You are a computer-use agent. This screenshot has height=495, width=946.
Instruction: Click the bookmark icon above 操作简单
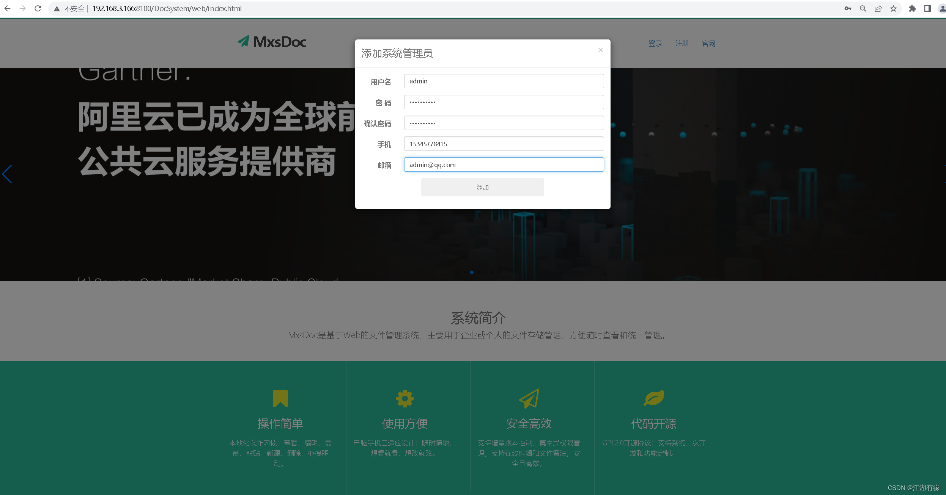pyautogui.click(x=280, y=398)
